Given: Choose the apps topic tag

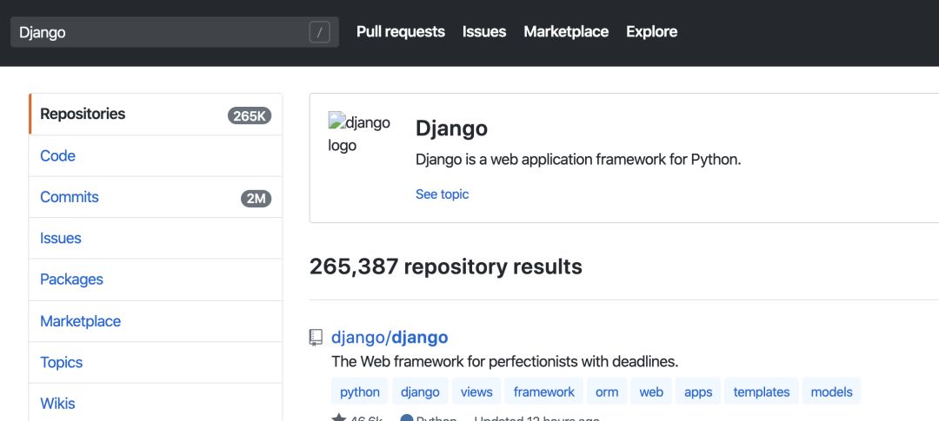Looking at the screenshot, I should (x=698, y=391).
